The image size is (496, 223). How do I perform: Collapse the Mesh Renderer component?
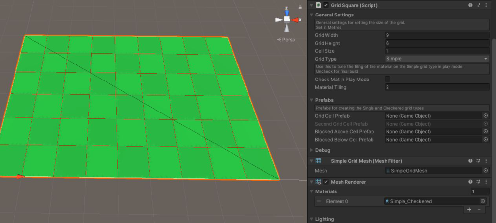(311, 182)
